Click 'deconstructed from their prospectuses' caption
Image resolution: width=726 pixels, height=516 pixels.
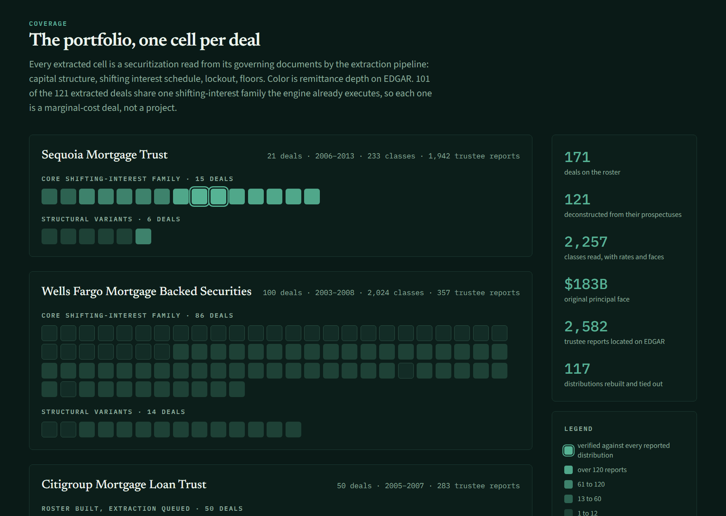point(623,214)
